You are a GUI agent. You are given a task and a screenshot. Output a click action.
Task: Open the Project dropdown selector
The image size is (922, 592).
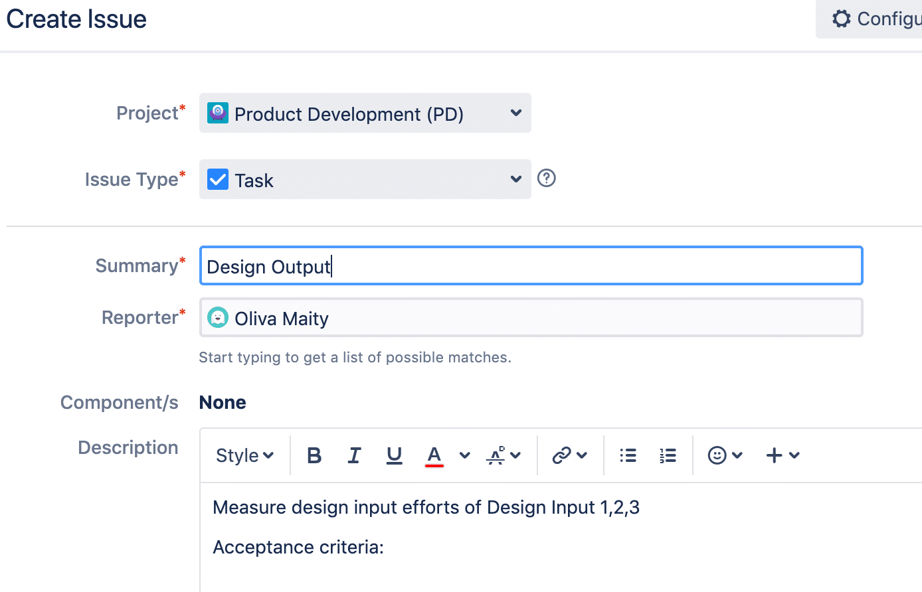tap(365, 113)
